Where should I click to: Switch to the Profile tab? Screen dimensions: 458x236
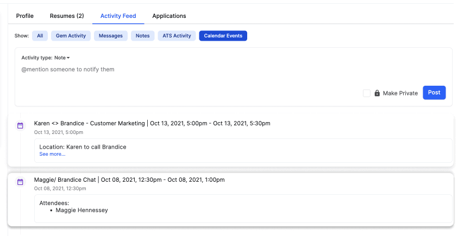coord(25,16)
